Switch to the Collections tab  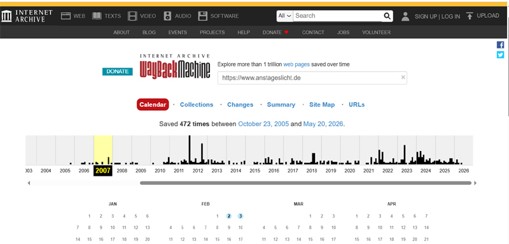[197, 104]
